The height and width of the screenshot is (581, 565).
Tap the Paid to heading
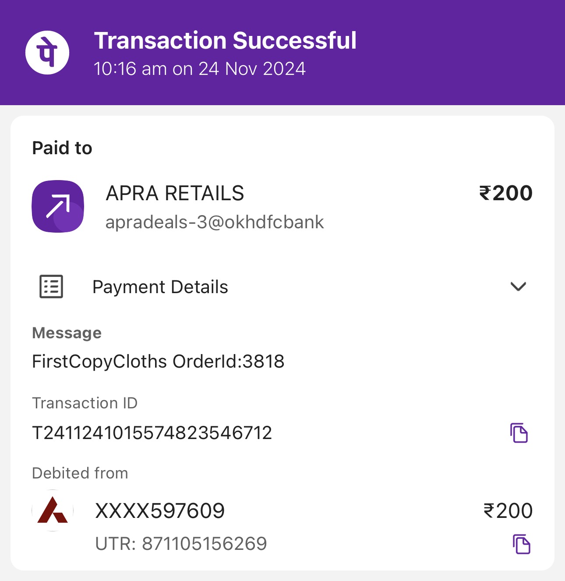(62, 148)
